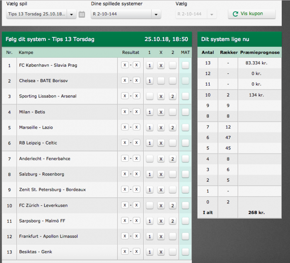Toggle X for FC Zürich - Leverkusen
This screenshot has height=263, width=290.
tap(161, 206)
